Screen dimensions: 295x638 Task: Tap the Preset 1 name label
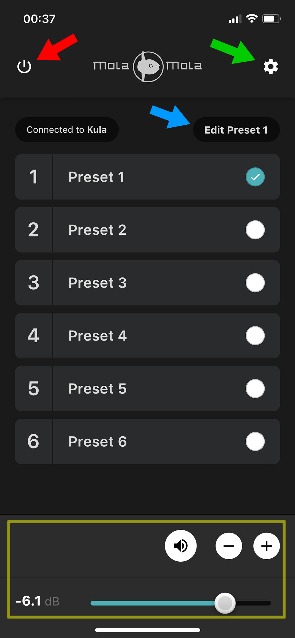[96, 177]
